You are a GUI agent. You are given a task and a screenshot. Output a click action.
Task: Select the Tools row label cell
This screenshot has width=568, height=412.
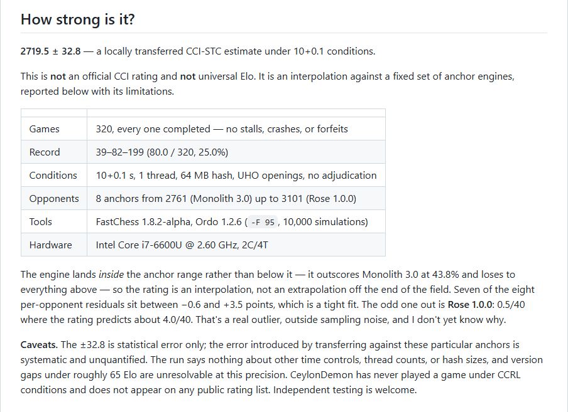[x=54, y=221]
